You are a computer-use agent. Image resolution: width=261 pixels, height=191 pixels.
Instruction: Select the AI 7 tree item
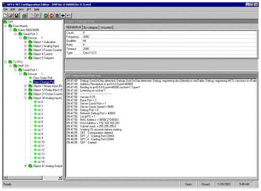41,130
